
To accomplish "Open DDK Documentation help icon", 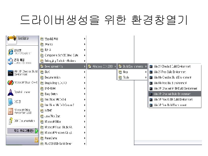I will point(10,121).
